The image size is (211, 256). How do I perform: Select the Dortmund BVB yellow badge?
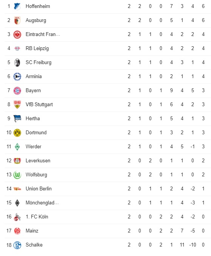[17, 133]
